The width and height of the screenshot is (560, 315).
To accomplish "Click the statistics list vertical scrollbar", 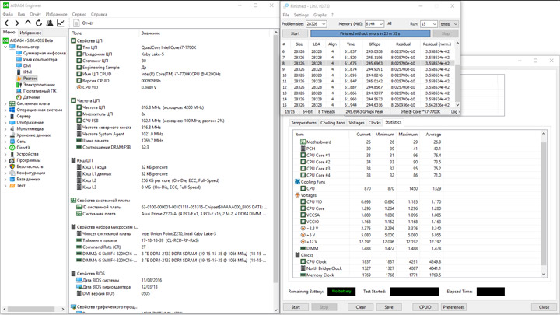I will click(x=544, y=202).
